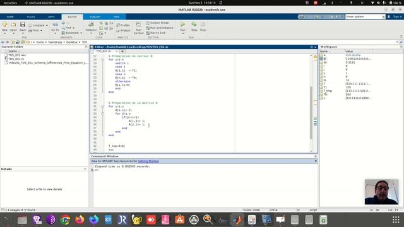The image size is (404, 227).
Task: Add a new editor tab with plus
Action: click(122, 51)
